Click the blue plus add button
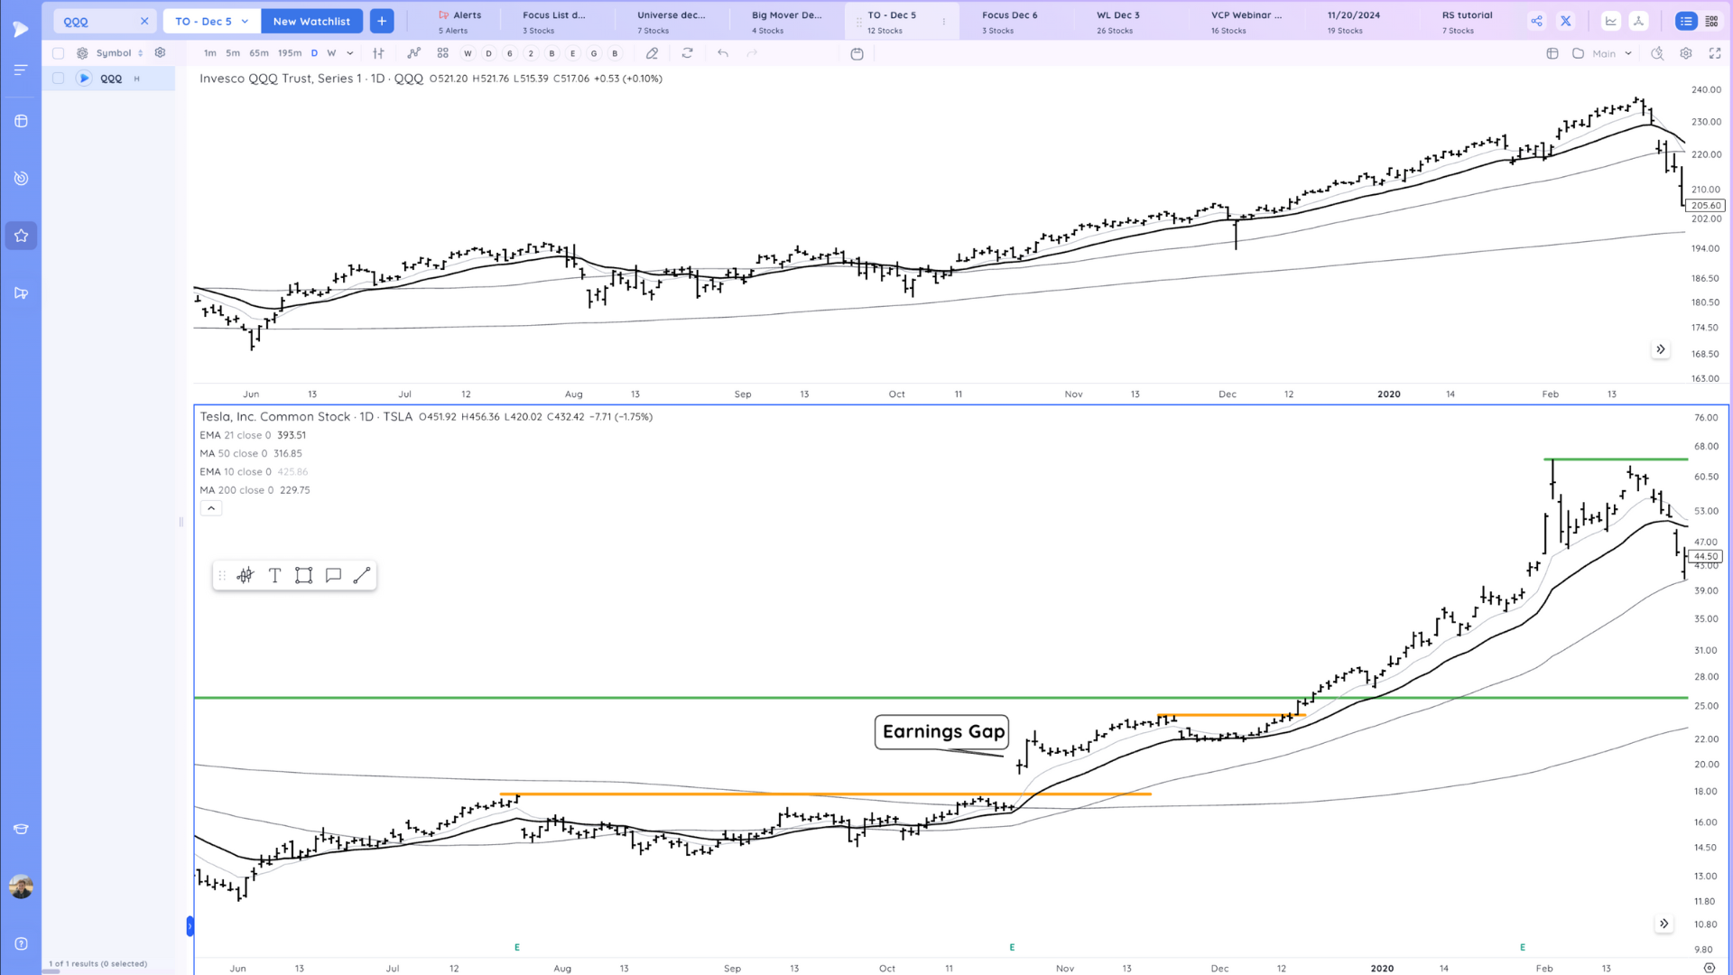 coord(382,21)
